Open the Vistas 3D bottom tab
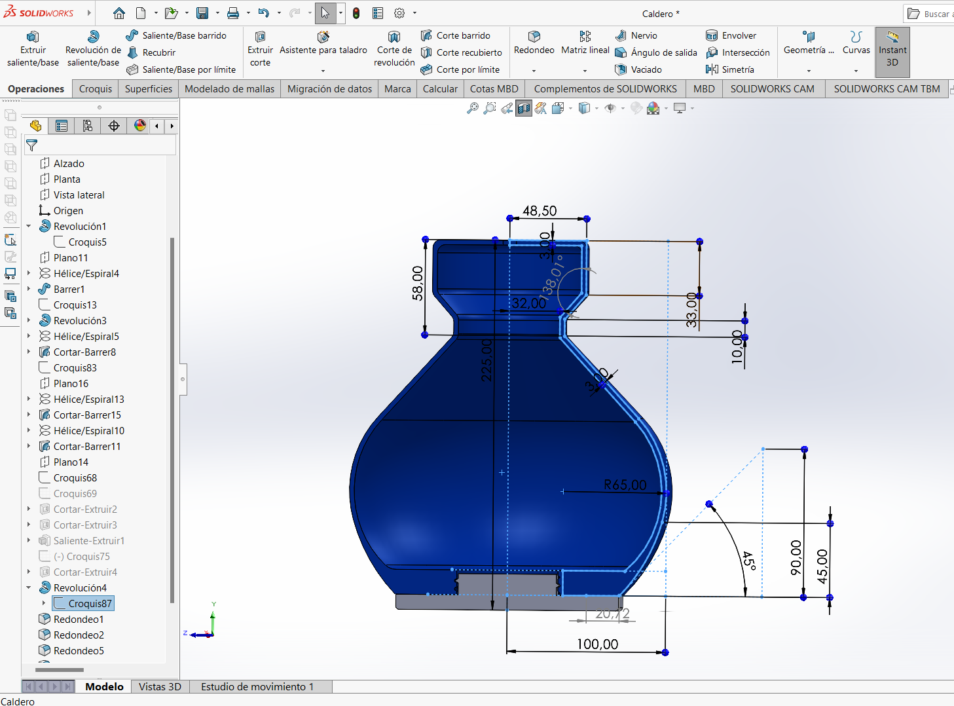This screenshot has width=954, height=706. click(x=160, y=686)
